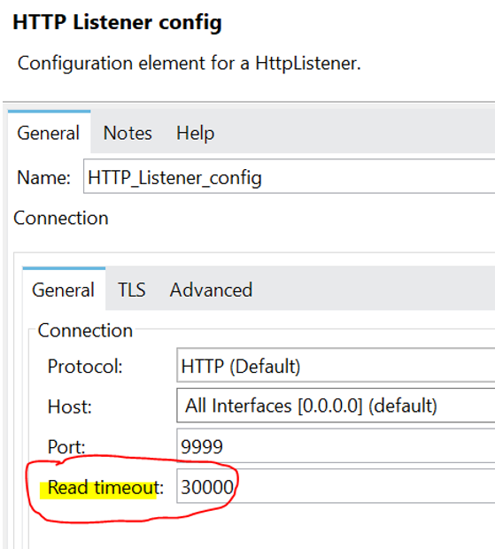Image resolution: width=495 pixels, height=549 pixels.
Task: Click the Protocol label
Action: click(x=85, y=367)
